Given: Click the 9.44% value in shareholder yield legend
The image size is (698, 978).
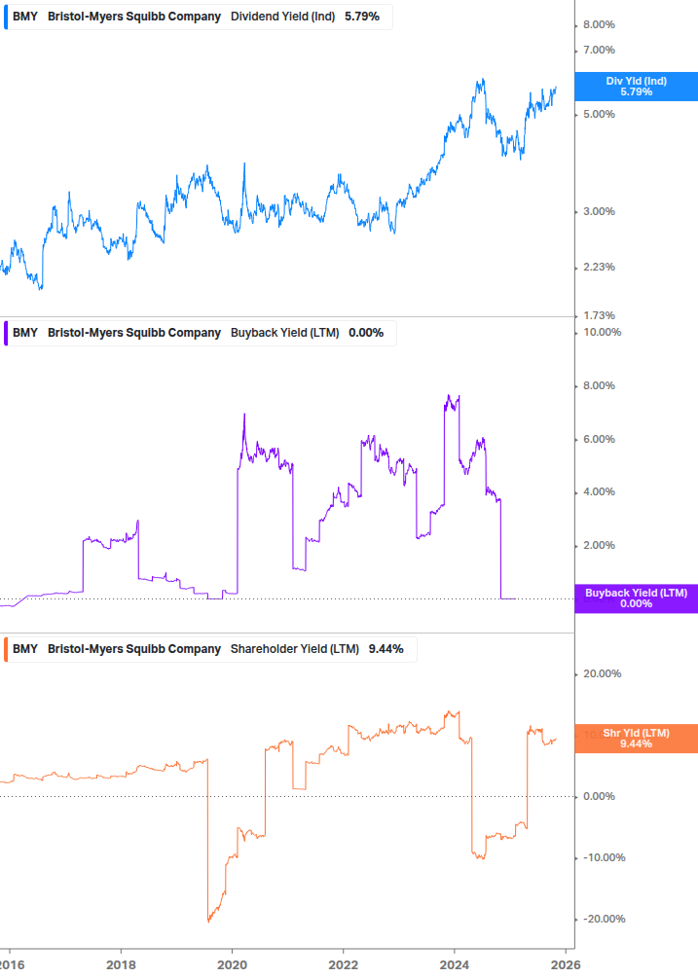Looking at the screenshot, I should (x=386, y=649).
